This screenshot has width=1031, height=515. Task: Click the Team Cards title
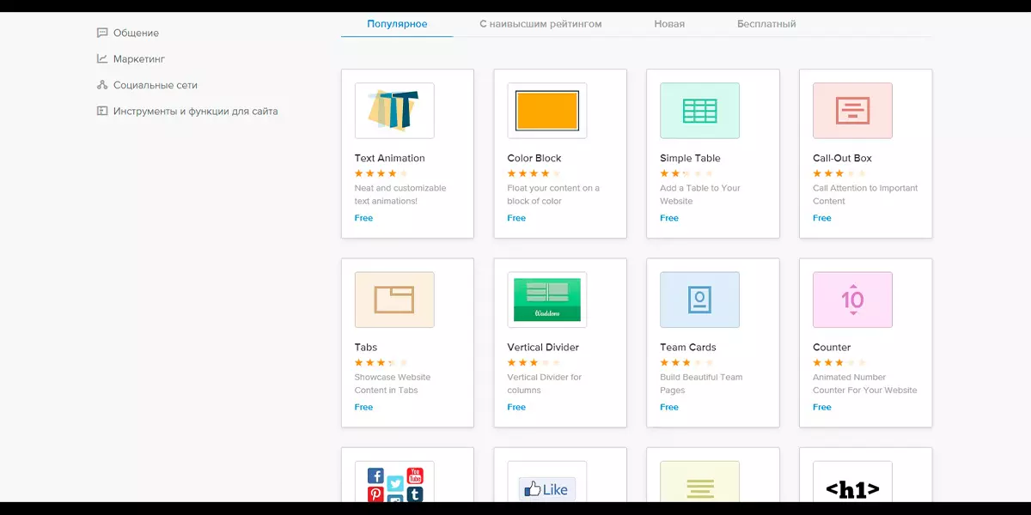pos(688,347)
